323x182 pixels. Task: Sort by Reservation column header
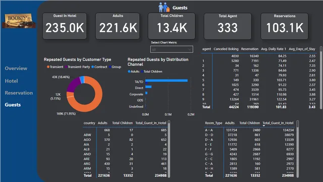point(250,49)
